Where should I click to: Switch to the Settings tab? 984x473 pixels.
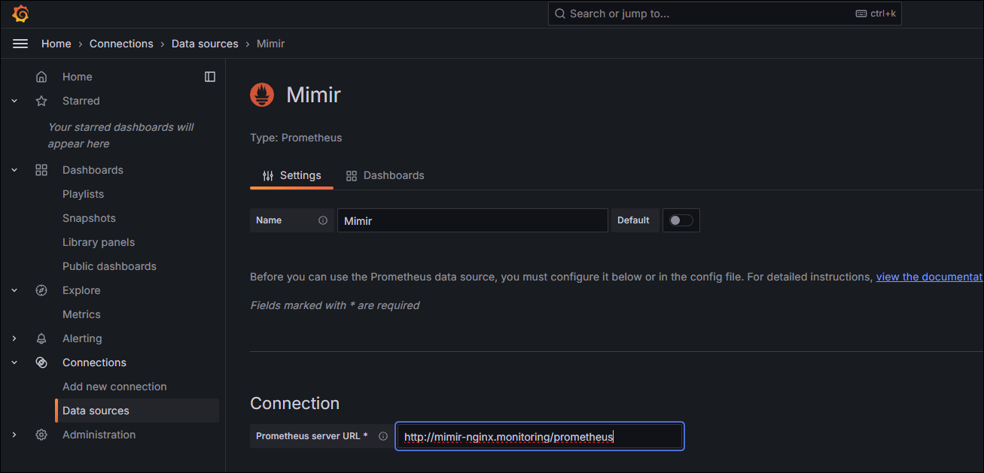[291, 175]
